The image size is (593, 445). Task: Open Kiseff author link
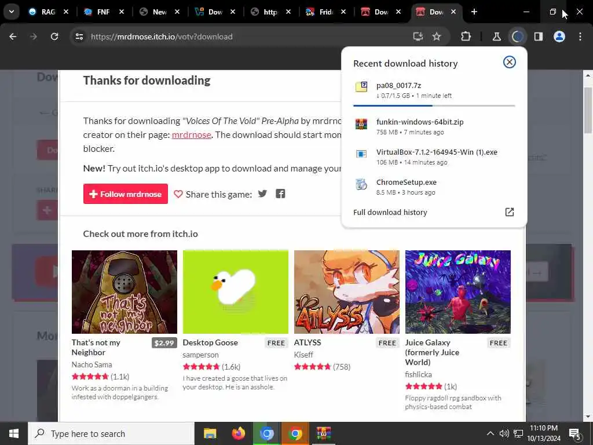pos(303,355)
